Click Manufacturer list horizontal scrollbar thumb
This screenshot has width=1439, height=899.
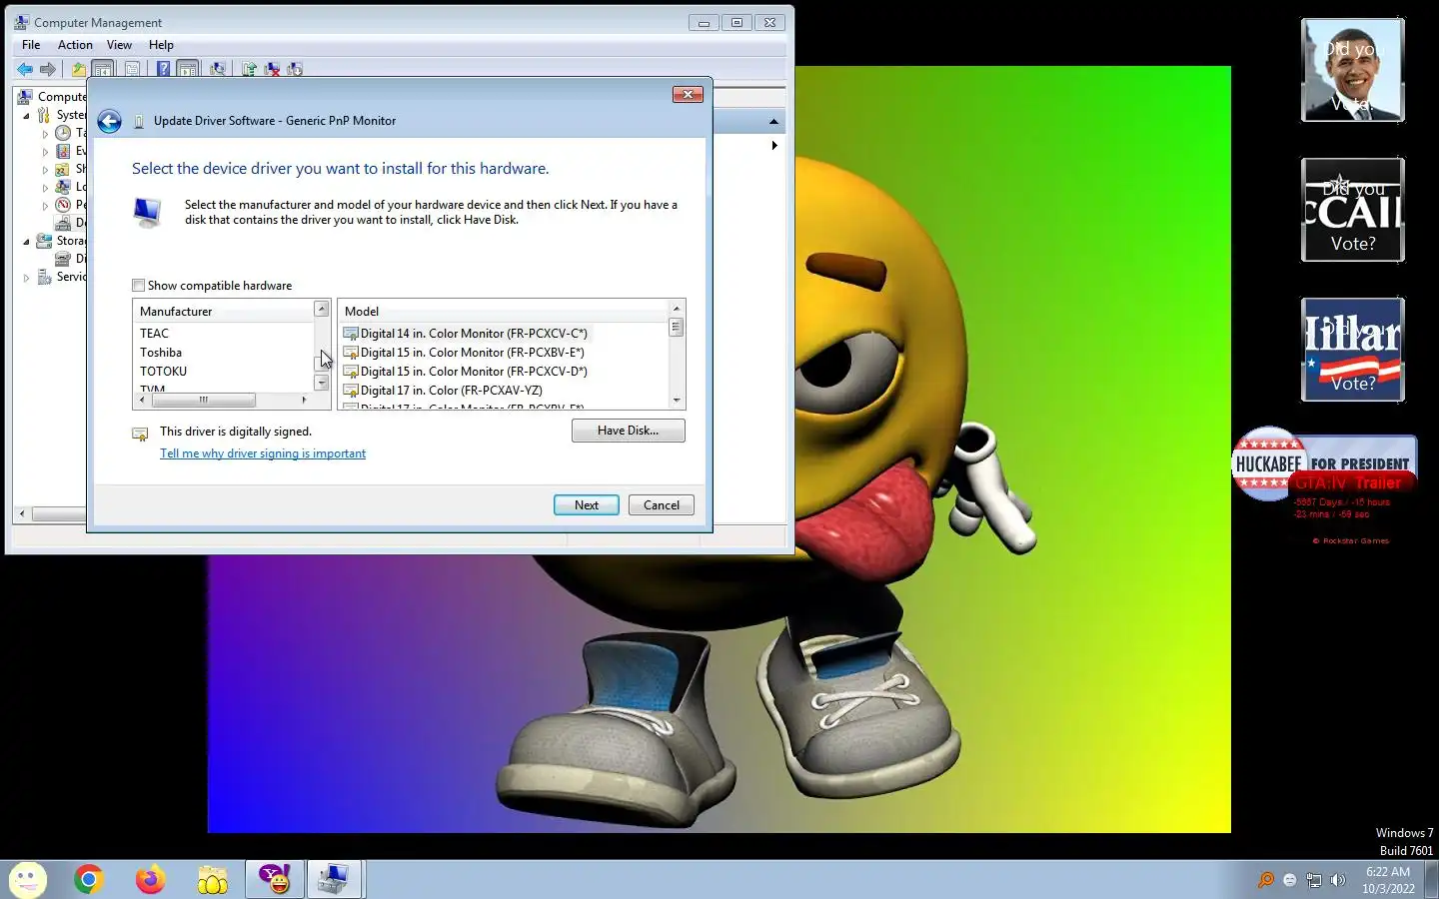[x=203, y=400]
